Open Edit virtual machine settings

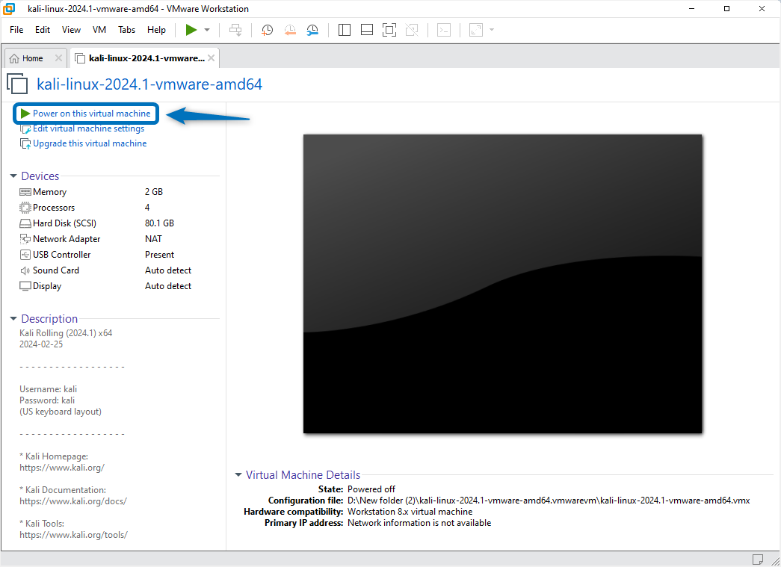87,128
